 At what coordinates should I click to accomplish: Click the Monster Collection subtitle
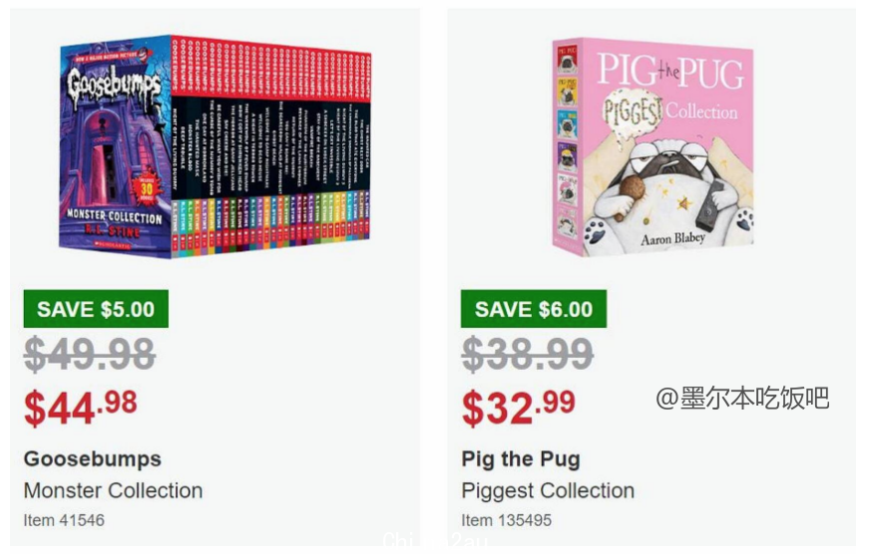pyautogui.click(x=113, y=490)
